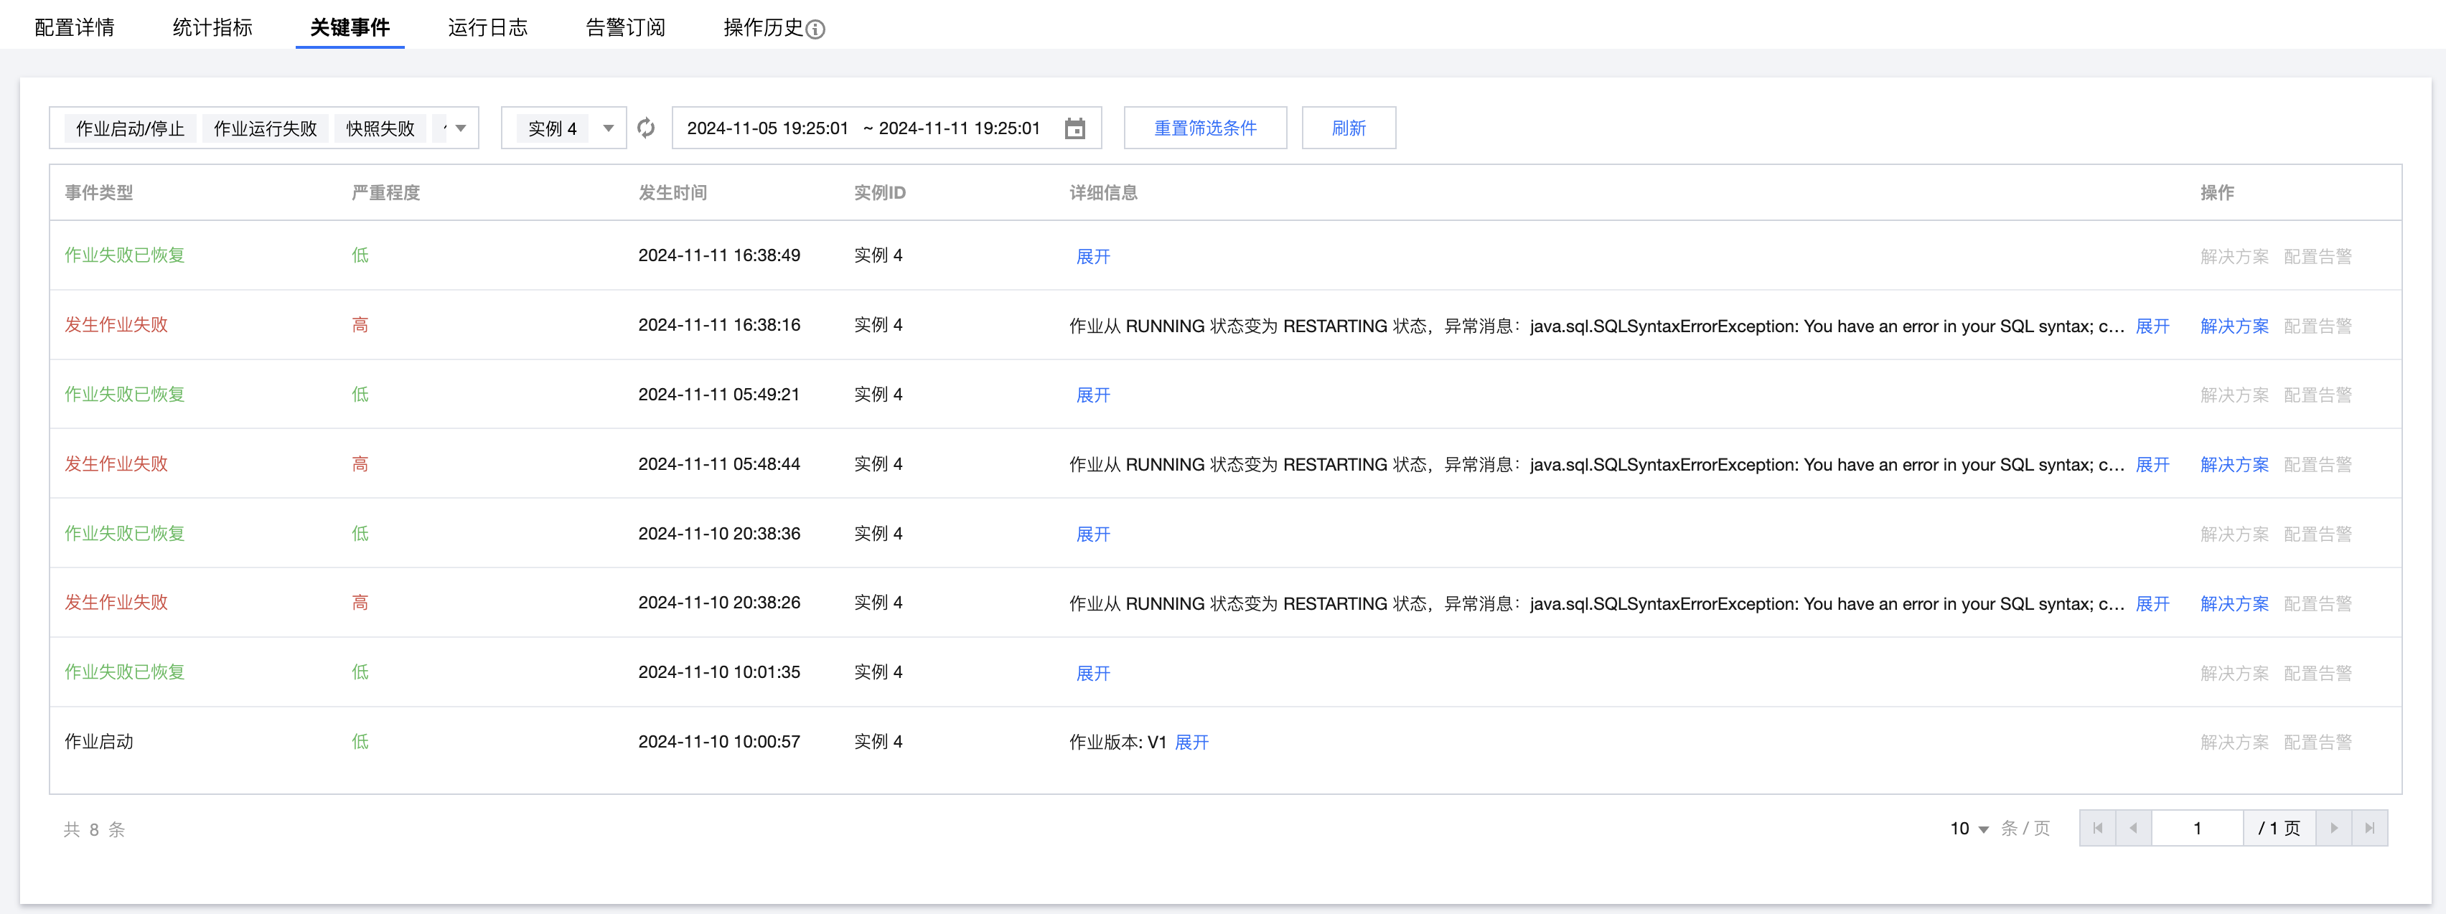Open the 告警订阅 tab
The image size is (2446, 914).
(625, 27)
